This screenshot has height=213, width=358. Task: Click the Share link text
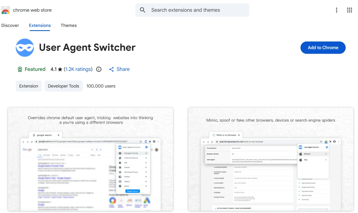pyautogui.click(x=123, y=69)
